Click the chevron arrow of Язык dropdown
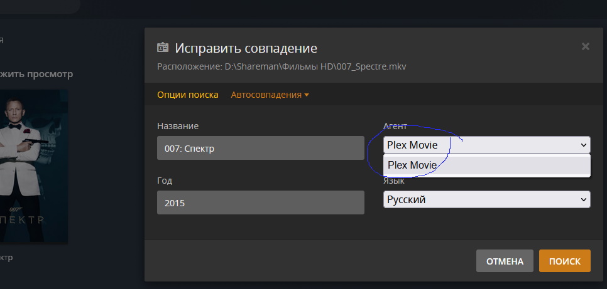The width and height of the screenshot is (607, 289). click(x=583, y=199)
